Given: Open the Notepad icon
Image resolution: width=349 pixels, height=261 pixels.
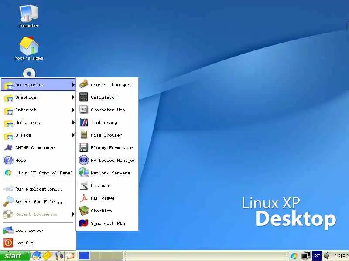Looking at the screenshot, I should [x=84, y=185].
